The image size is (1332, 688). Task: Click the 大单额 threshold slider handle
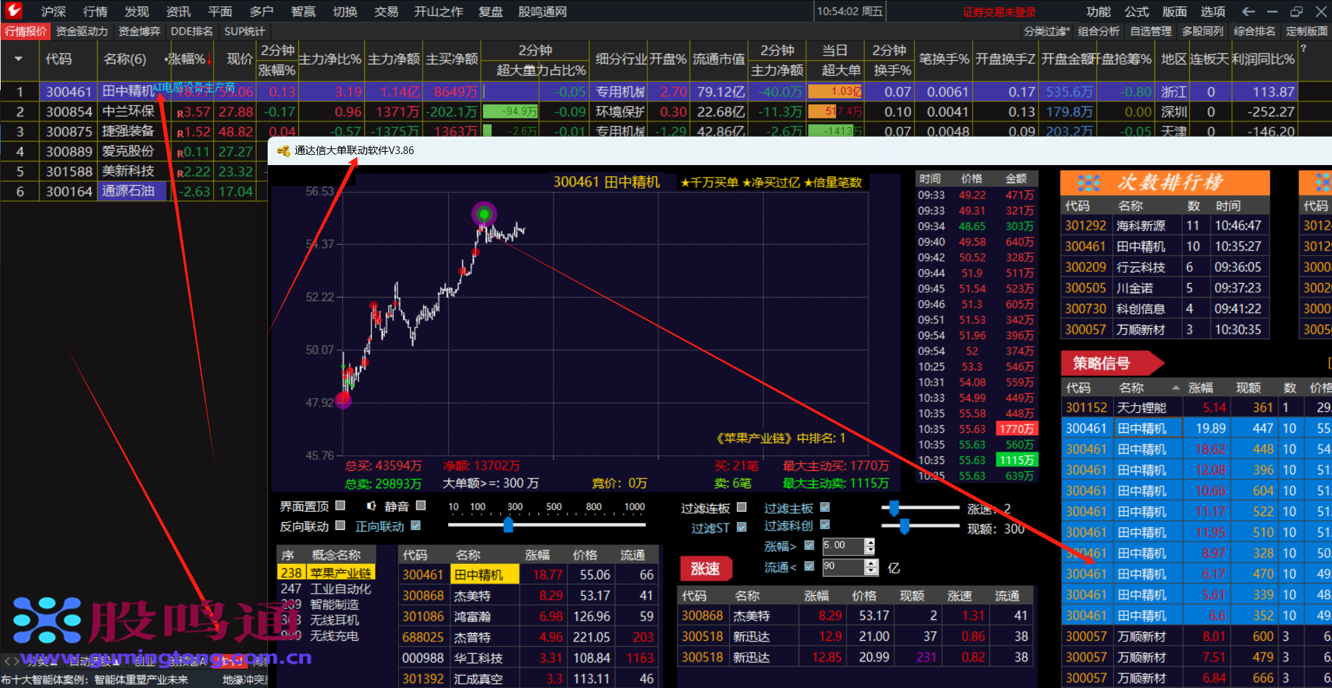[x=509, y=525]
